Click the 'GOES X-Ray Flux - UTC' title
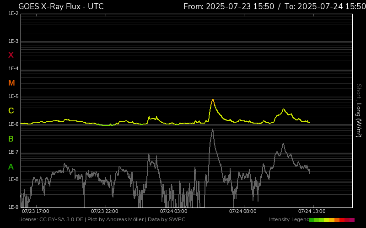 pyautogui.click(x=61, y=6)
